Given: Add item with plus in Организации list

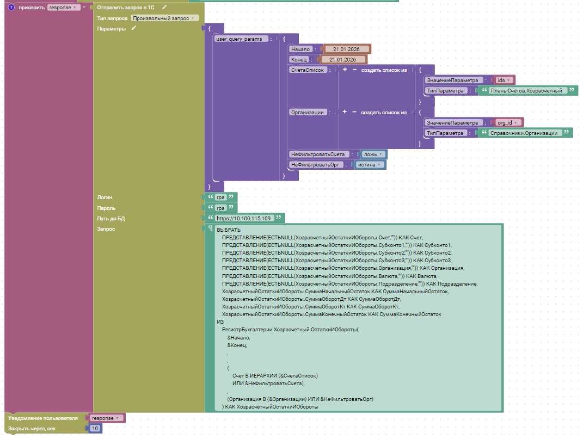Looking at the screenshot, I should 345,112.
